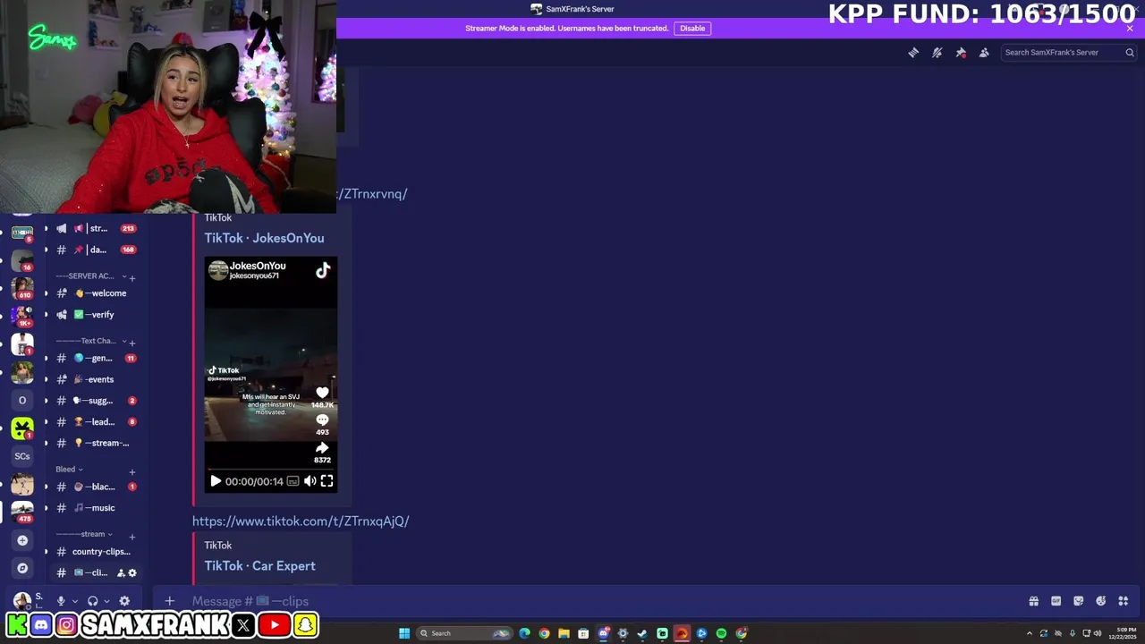
Task: Mute the TikTok video volume icon
Action: click(x=310, y=481)
